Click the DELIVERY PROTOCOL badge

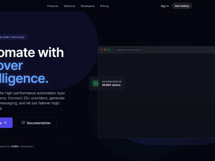[x=12, y=37]
